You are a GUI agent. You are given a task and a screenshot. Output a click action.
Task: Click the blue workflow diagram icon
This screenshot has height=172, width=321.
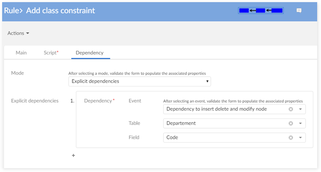pyautogui.click(x=261, y=10)
